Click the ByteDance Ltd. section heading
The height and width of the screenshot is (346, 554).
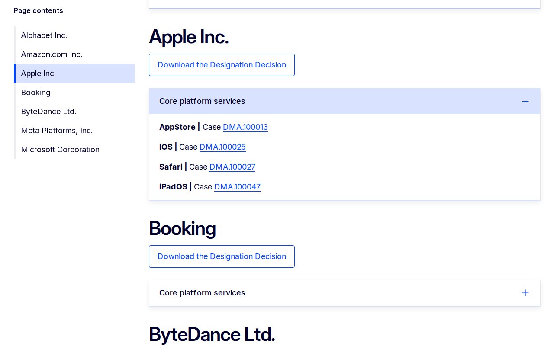pos(212,334)
